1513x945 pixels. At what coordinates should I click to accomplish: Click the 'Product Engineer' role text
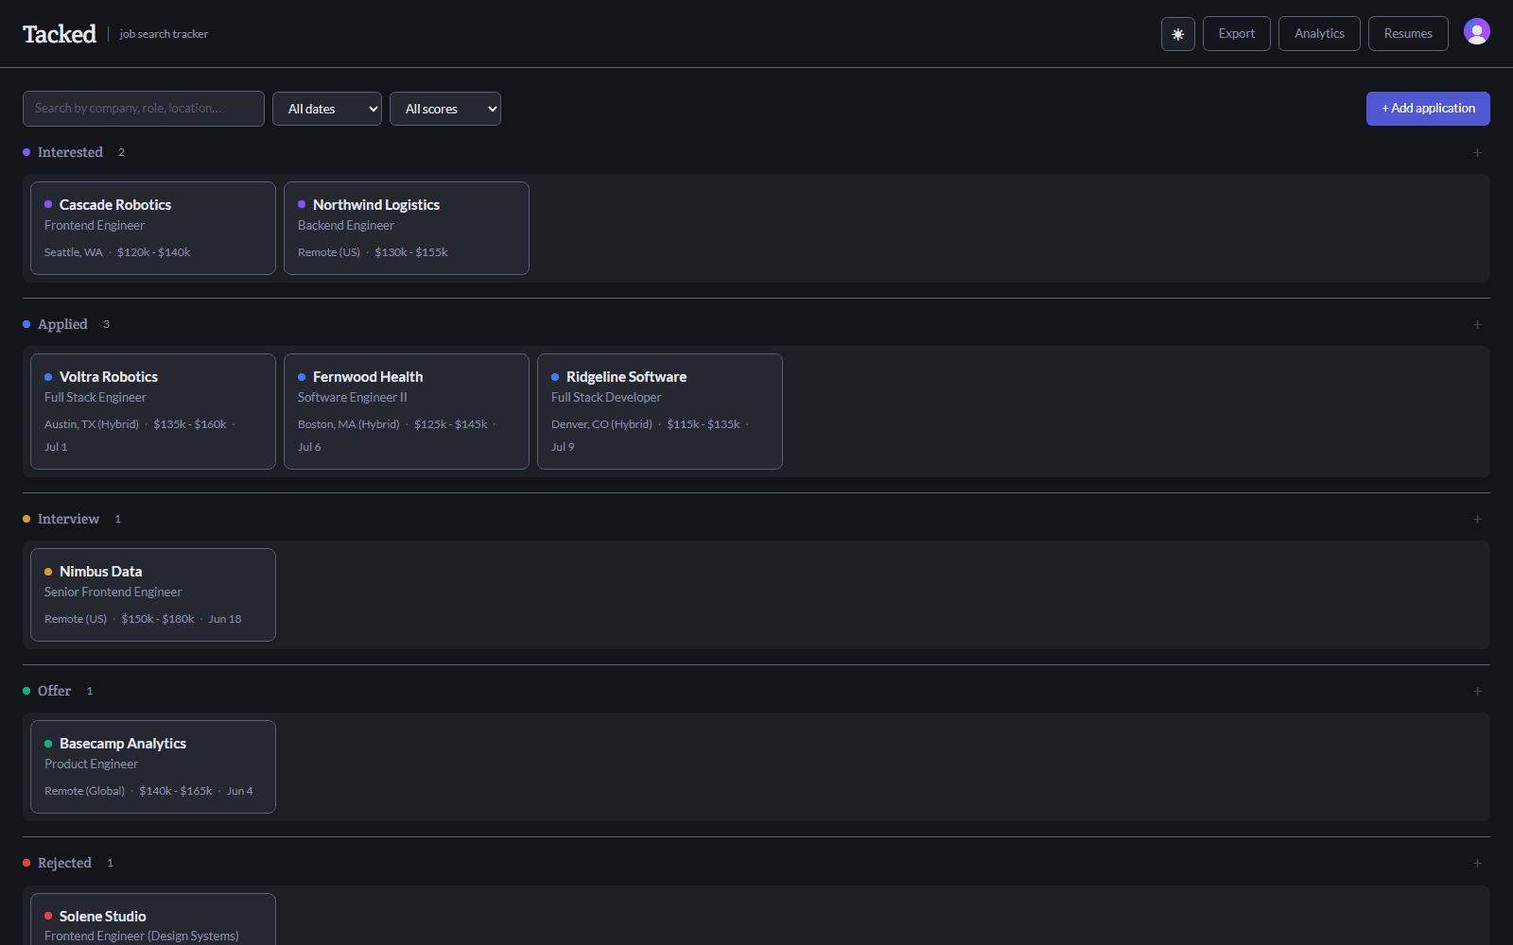[x=91, y=765]
